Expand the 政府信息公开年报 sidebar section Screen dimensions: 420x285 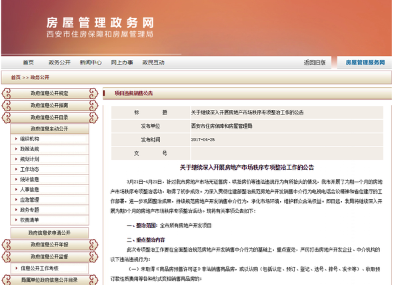tap(49, 245)
